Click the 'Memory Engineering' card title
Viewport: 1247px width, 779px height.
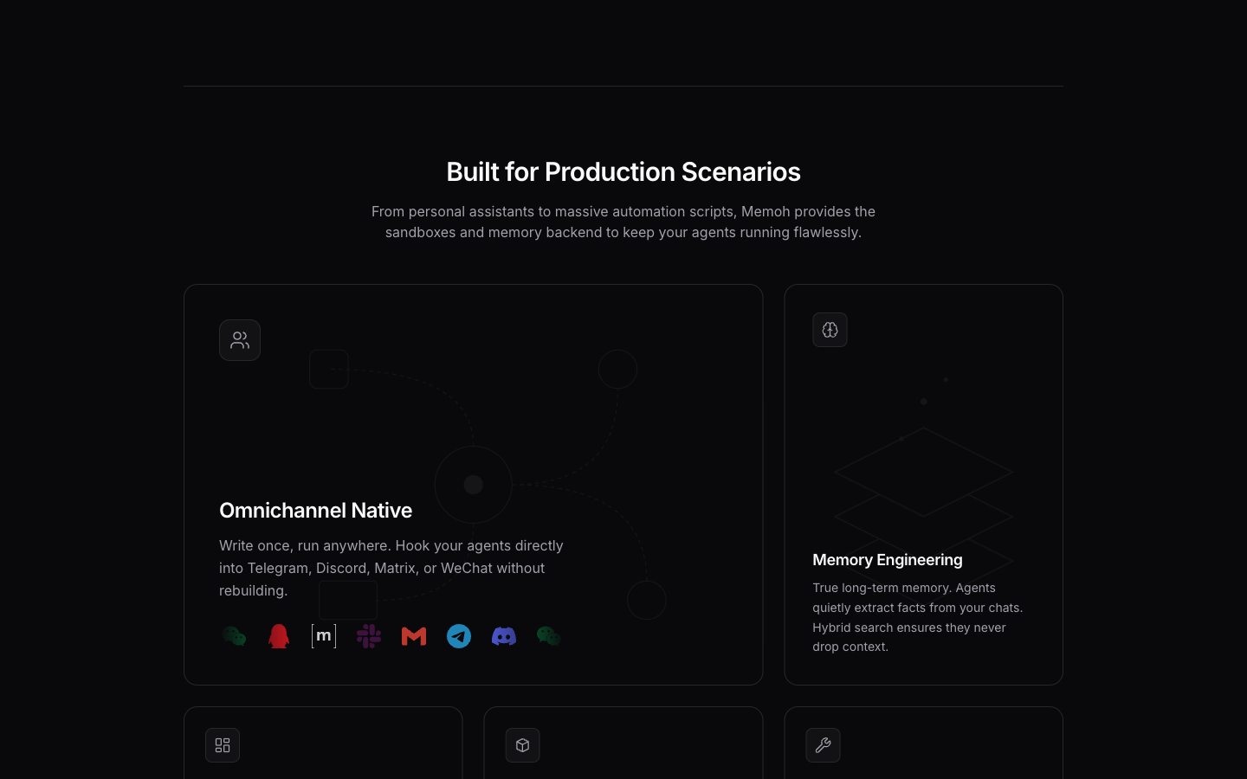(x=888, y=560)
